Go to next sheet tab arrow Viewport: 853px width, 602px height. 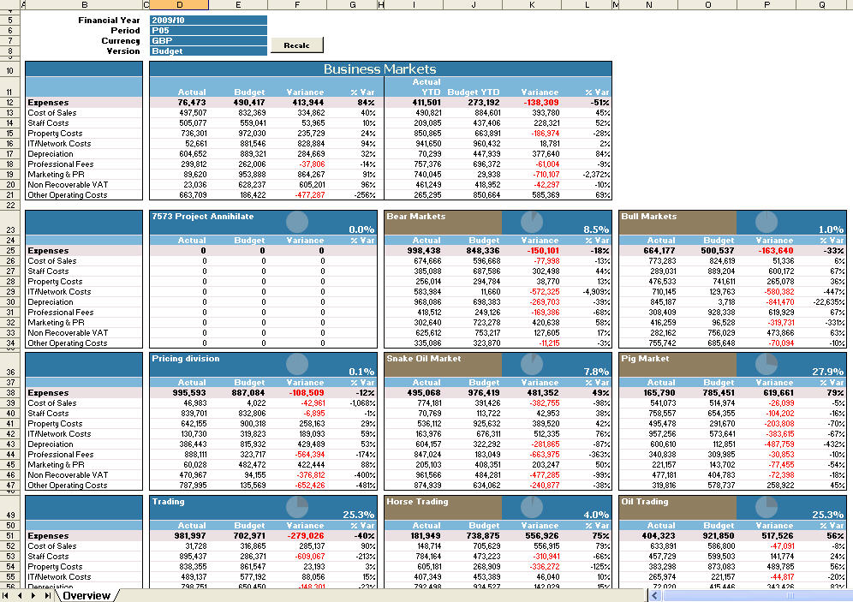click(33, 596)
